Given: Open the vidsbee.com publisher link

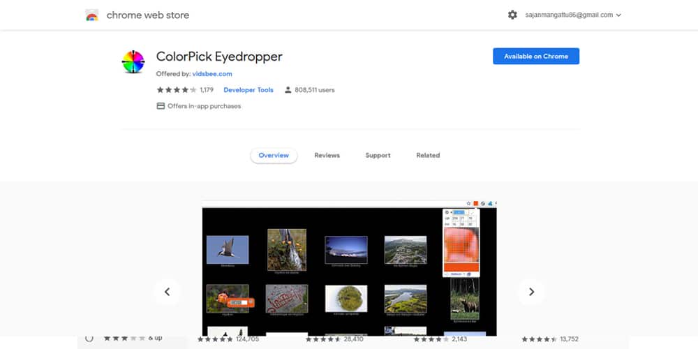Looking at the screenshot, I should pyautogui.click(x=212, y=74).
